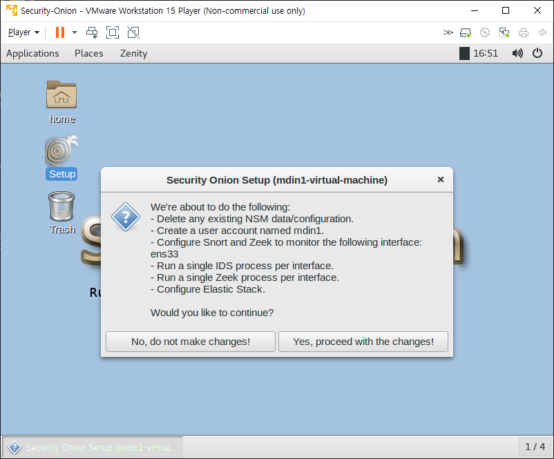Open the Zenity menu
Image resolution: width=554 pixels, height=459 pixels.
(x=133, y=53)
